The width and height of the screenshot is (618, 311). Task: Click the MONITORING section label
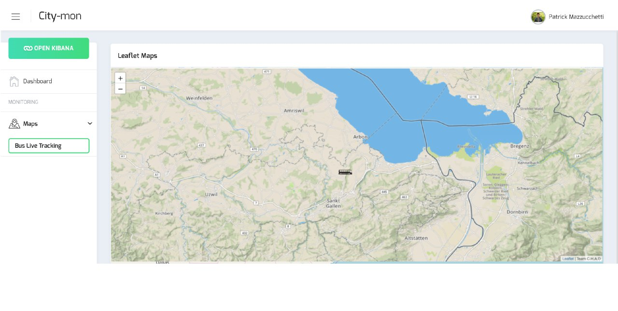[x=23, y=102]
